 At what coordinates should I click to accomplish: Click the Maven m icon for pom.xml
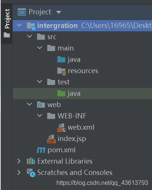coord(41,150)
